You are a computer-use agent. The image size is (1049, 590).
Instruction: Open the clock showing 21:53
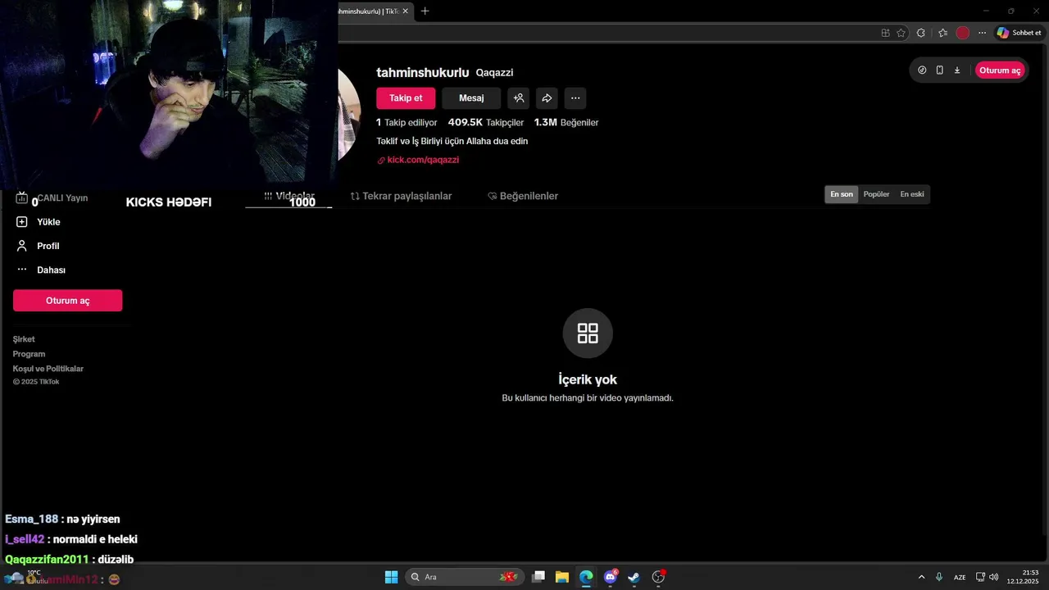click(x=1023, y=577)
